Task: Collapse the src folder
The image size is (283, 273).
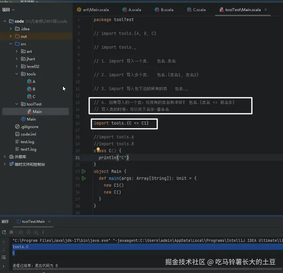Action: (11, 44)
